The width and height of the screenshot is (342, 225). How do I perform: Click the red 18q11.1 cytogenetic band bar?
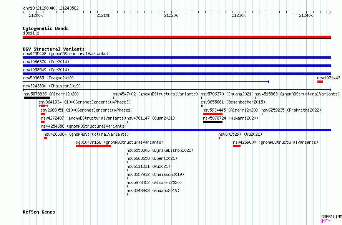[177, 37]
